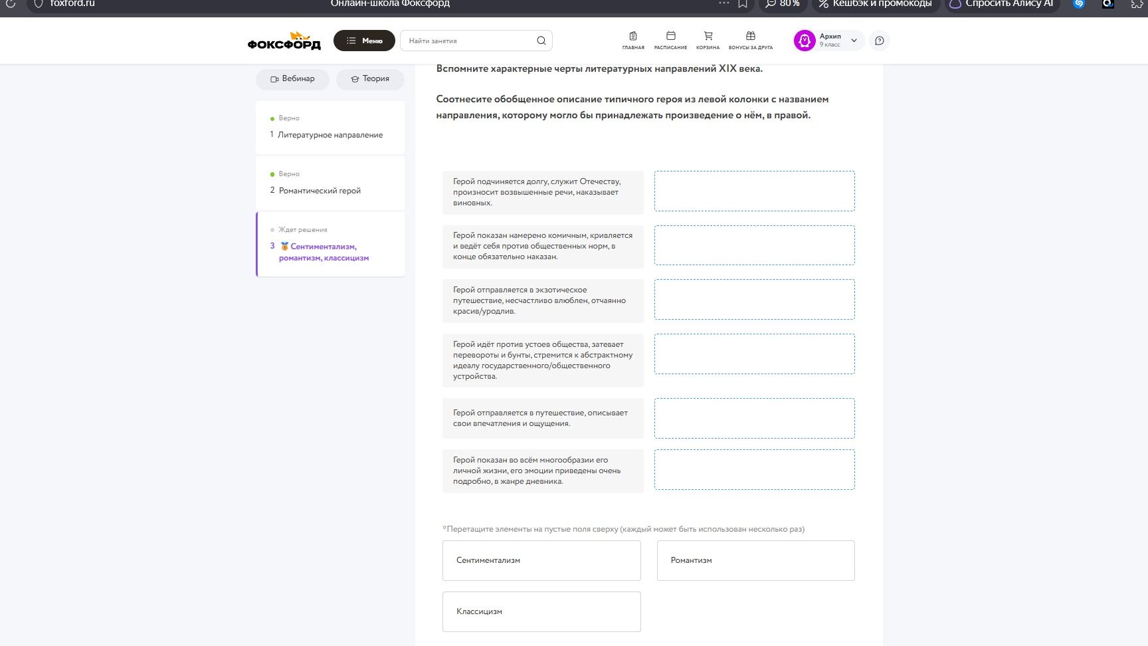This screenshot has width=1148, height=646.
Task: Click the description 'Герой подчиняется долгу, служит Отечеству'
Action: (x=543, y=192)
